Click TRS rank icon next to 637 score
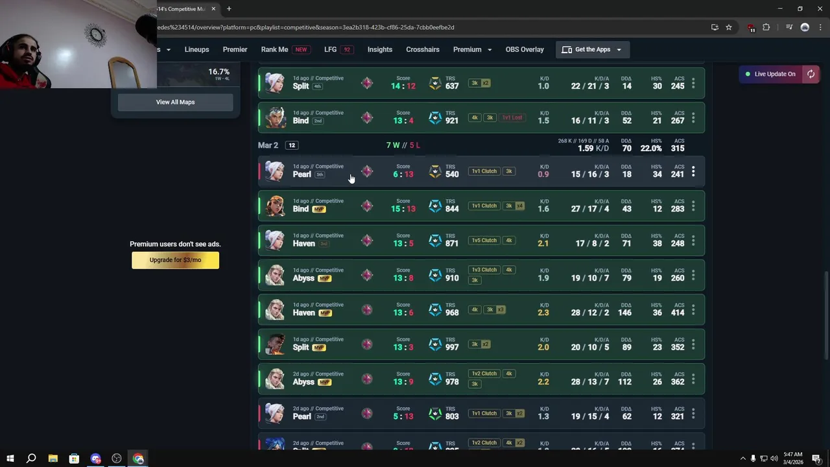 point(435,83)
